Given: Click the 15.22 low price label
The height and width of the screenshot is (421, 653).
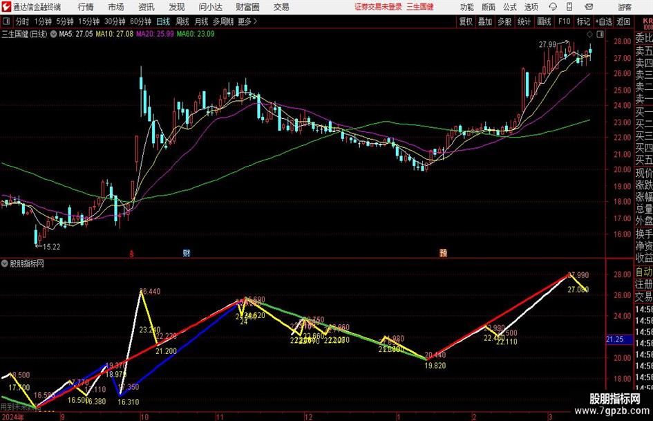Looking at the screenshot, I should tap(52, 247).
